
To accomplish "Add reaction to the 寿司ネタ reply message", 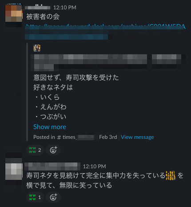I will coord(53,197).
